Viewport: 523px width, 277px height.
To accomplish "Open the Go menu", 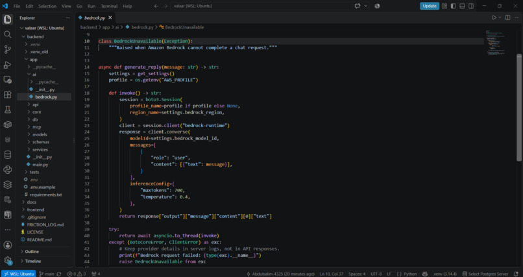I will [x=79, y=6].
